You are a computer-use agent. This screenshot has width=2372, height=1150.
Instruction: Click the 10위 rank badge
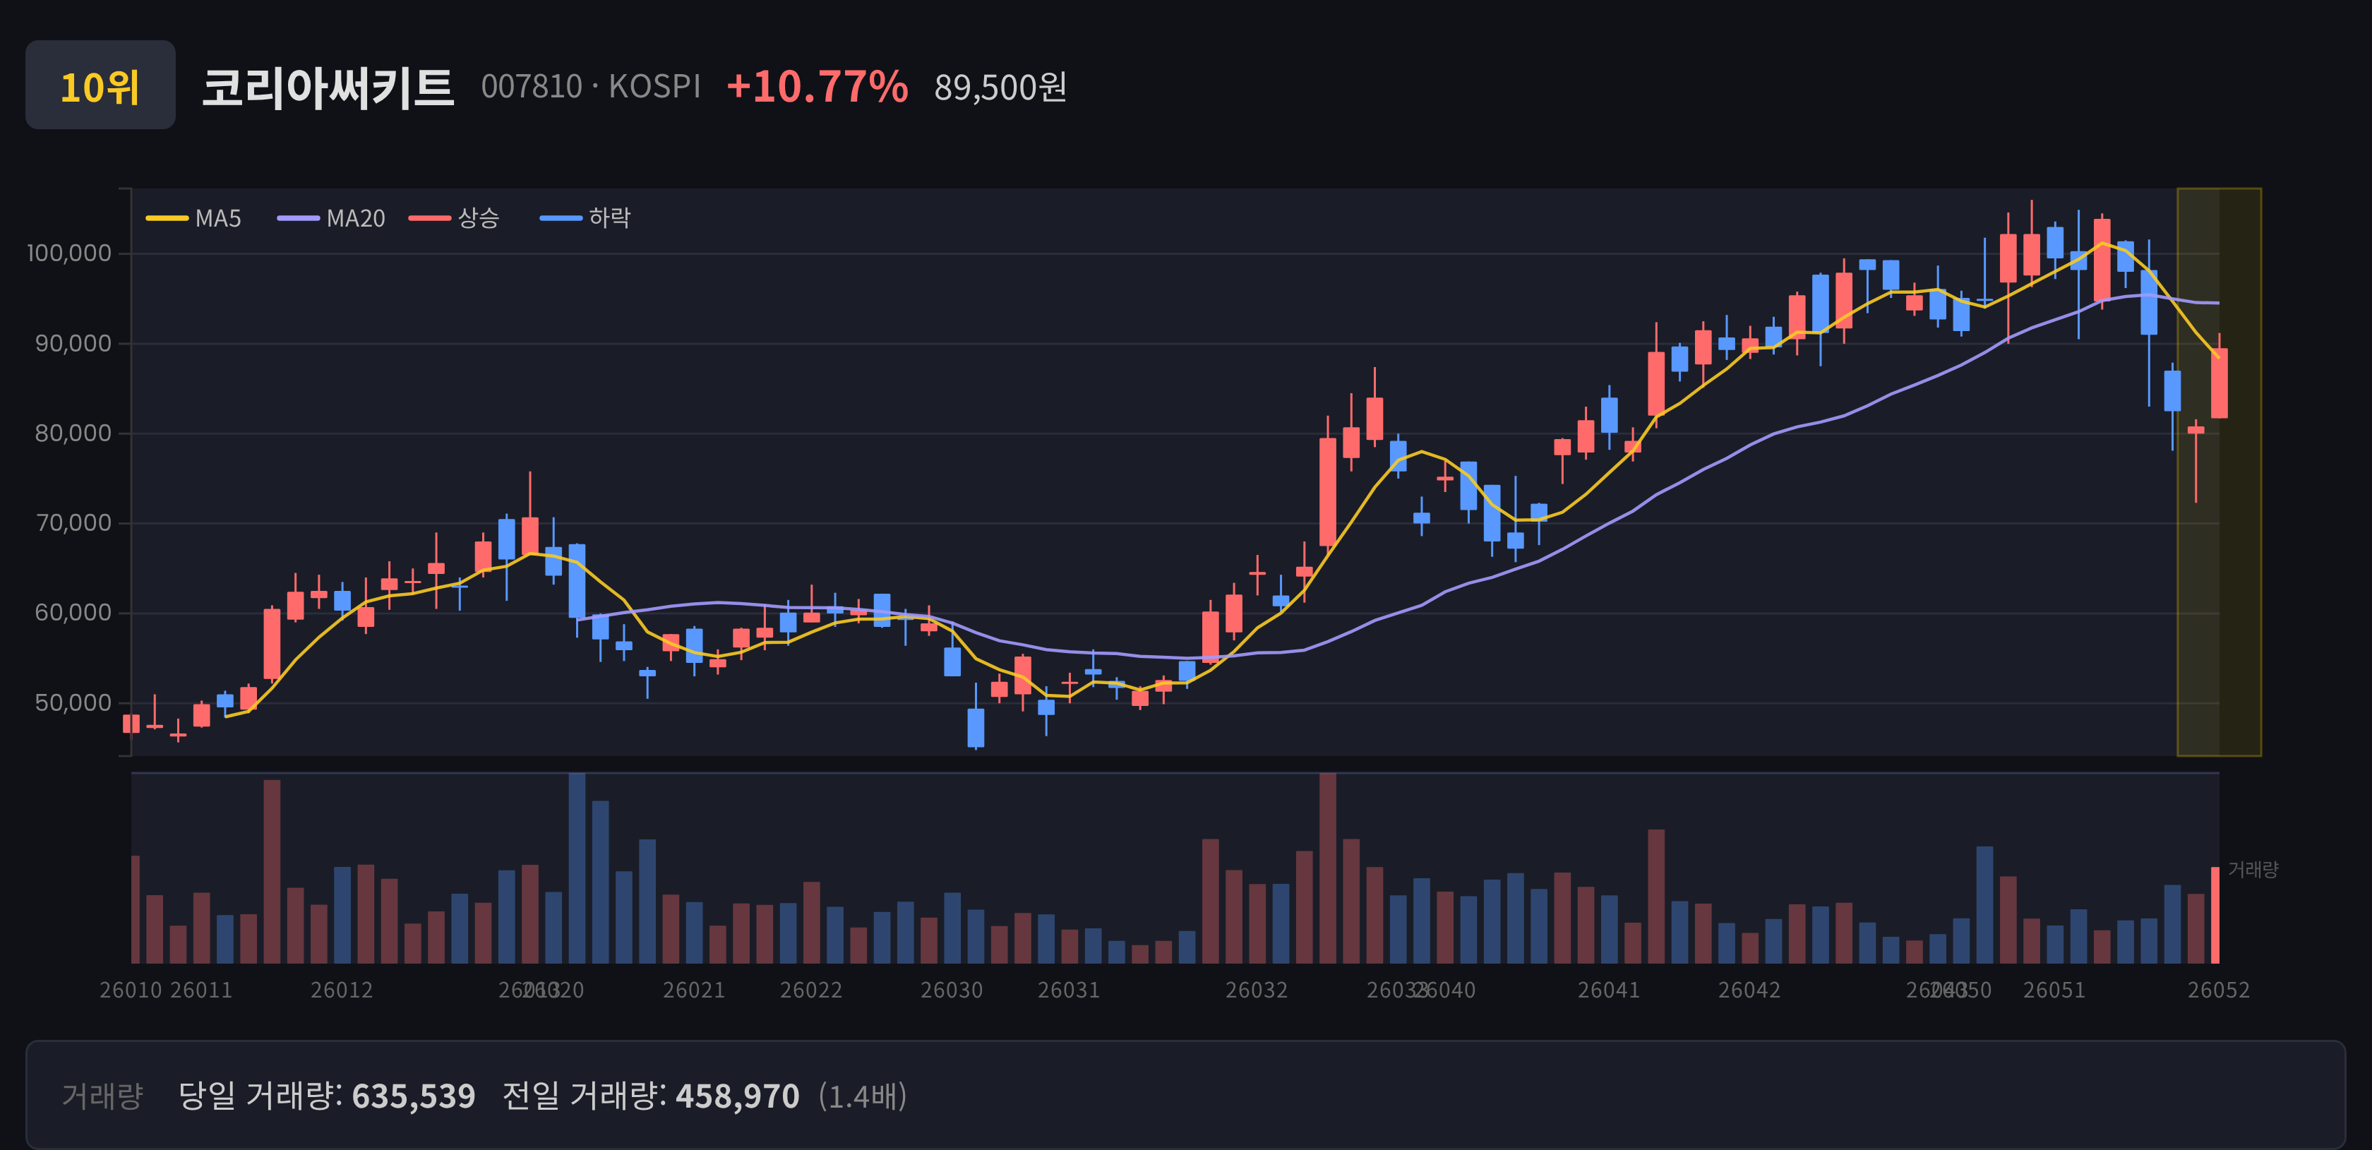point(100,85)
